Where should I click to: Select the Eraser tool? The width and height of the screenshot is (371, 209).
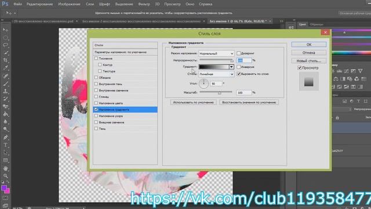5,106
